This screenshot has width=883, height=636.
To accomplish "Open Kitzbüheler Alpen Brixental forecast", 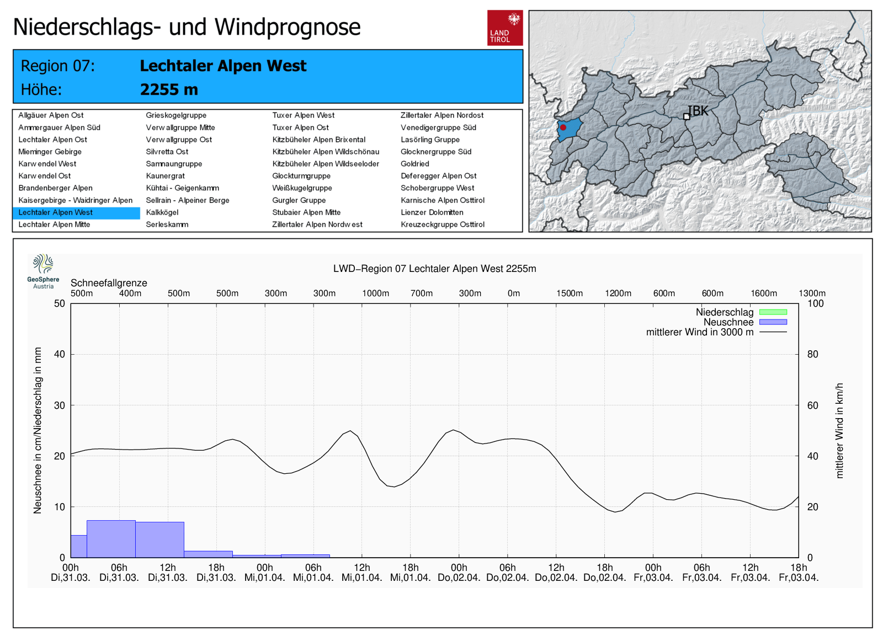I will pos(318,140).
